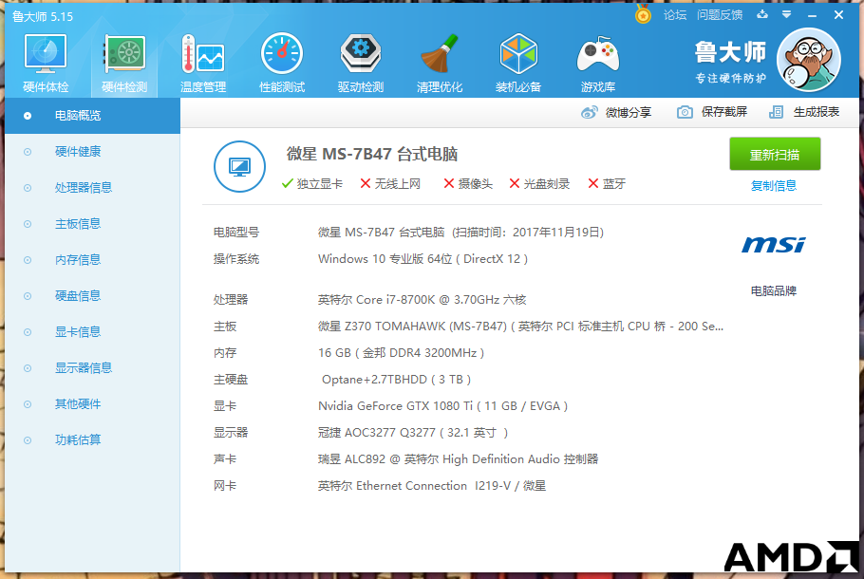
Task: Click 16 GB 金邦 DDR4 memory text
Action: click(x=401, y=352)
